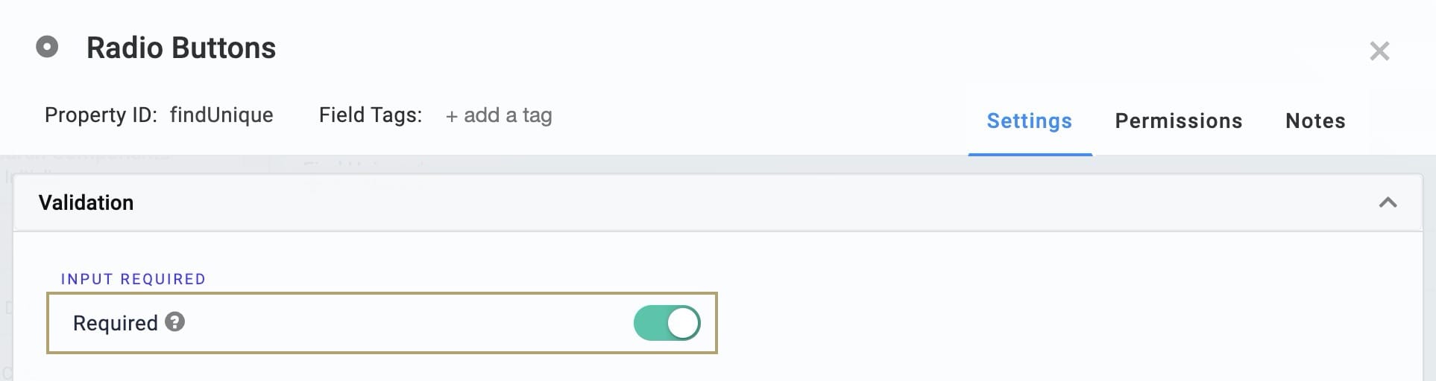Switch to the Settings tab

1030,121
